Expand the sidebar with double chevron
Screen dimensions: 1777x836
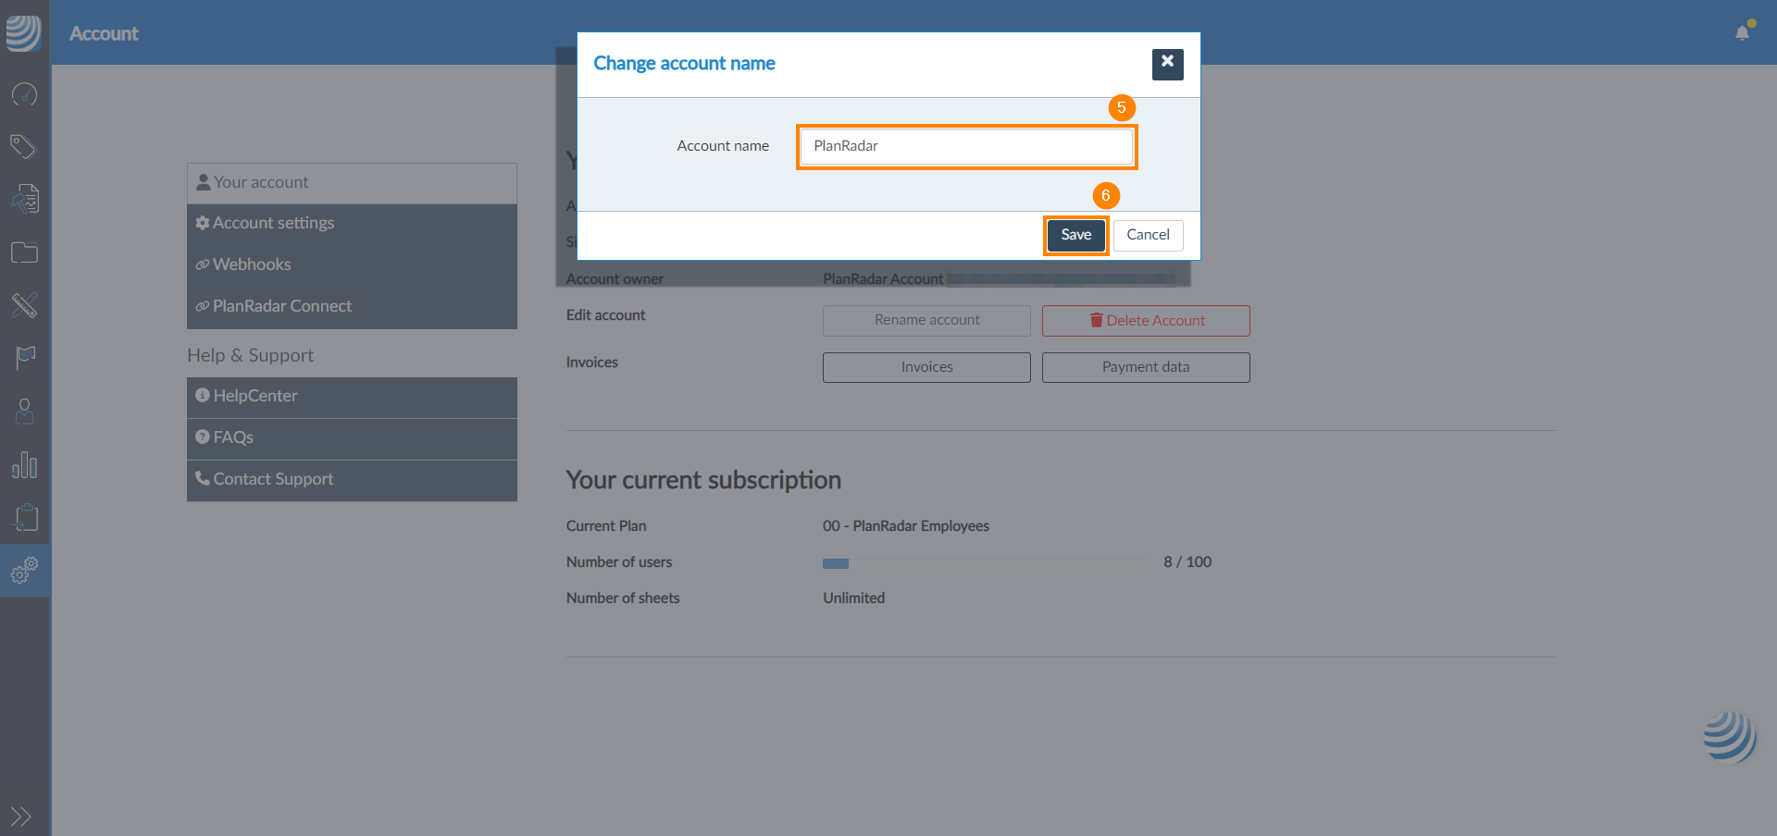[20, 816]
